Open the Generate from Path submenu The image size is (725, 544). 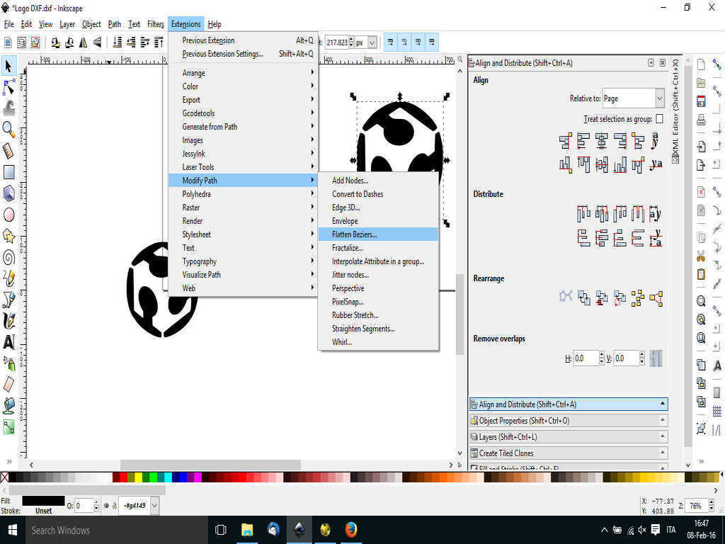[x=244, y=127]
